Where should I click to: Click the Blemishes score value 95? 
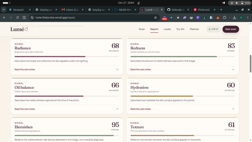[x=115, y=124]
